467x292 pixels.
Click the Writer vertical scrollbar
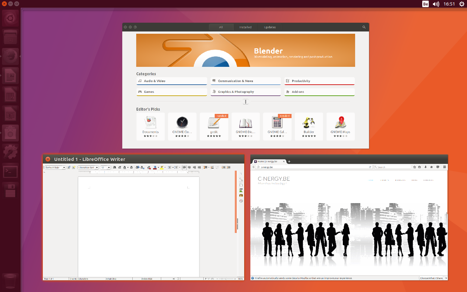click(x=236, y=201)
